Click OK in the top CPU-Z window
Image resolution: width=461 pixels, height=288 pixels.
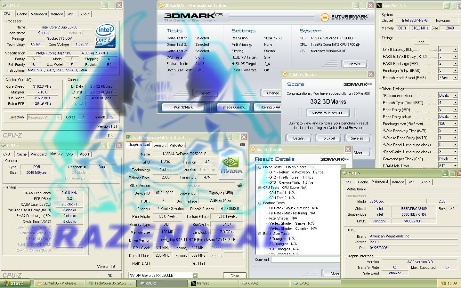tap(110, 136)
